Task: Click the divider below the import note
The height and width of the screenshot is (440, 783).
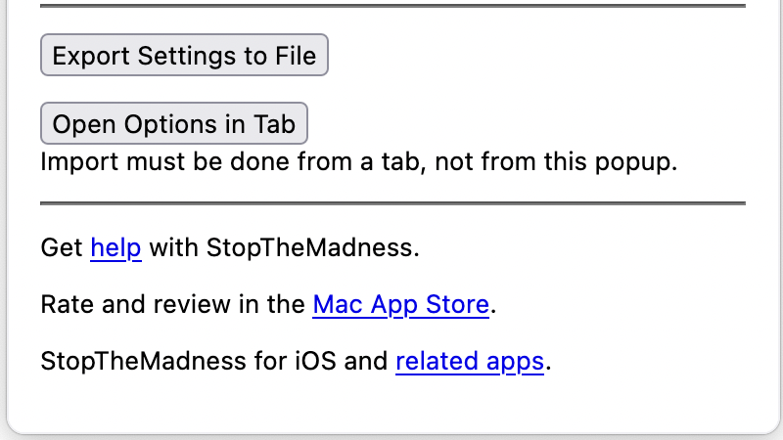Action: tap(391, 203)
